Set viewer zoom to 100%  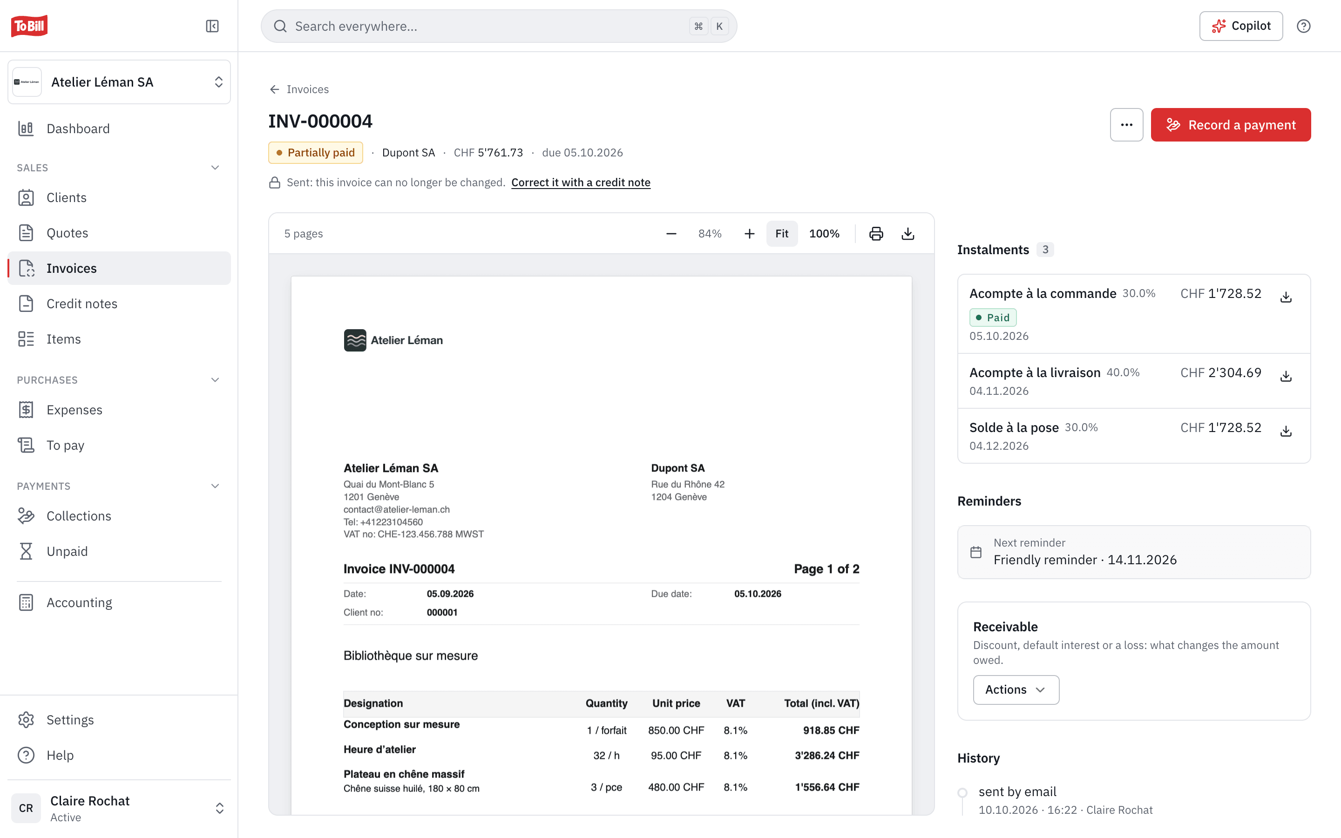pos(824,233)
